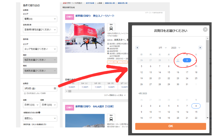Click 神立スノーリゾート resort photo
Image resolution: width=219 pixels, height=137 pixels.
coord(85,38)
